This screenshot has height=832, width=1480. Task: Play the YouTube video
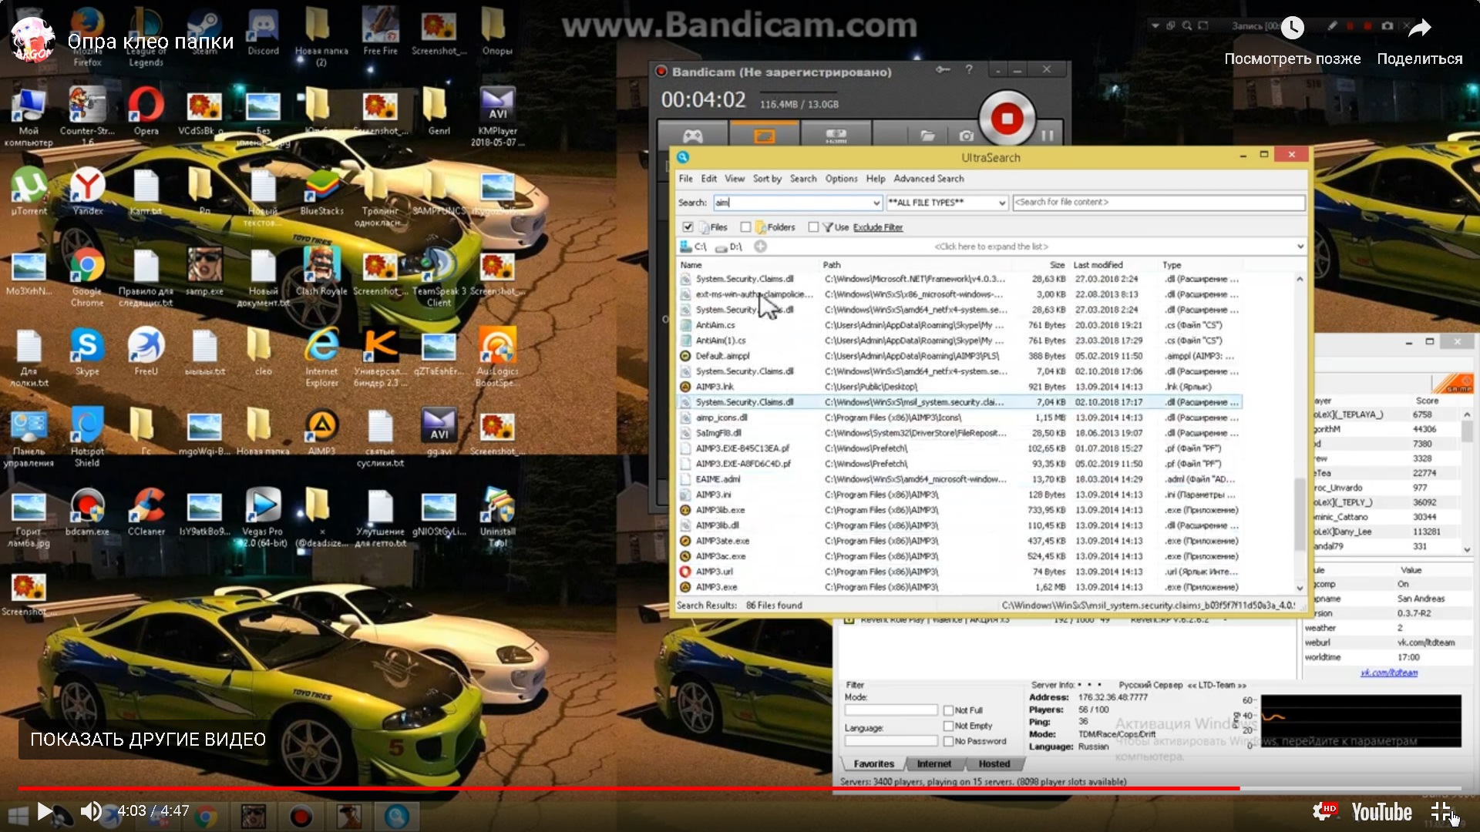[45, 811]
